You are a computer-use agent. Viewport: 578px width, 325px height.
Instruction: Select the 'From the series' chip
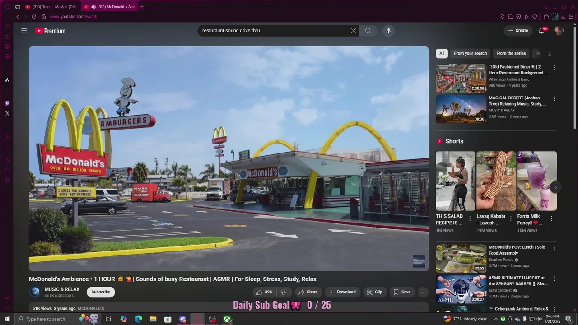click(x=511, y=53)
